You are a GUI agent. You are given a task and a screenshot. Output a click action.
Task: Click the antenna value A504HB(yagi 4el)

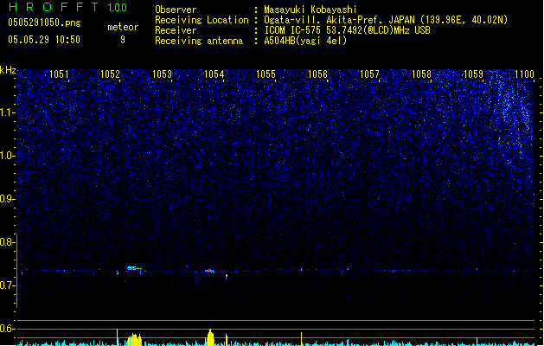pos(305,41)
